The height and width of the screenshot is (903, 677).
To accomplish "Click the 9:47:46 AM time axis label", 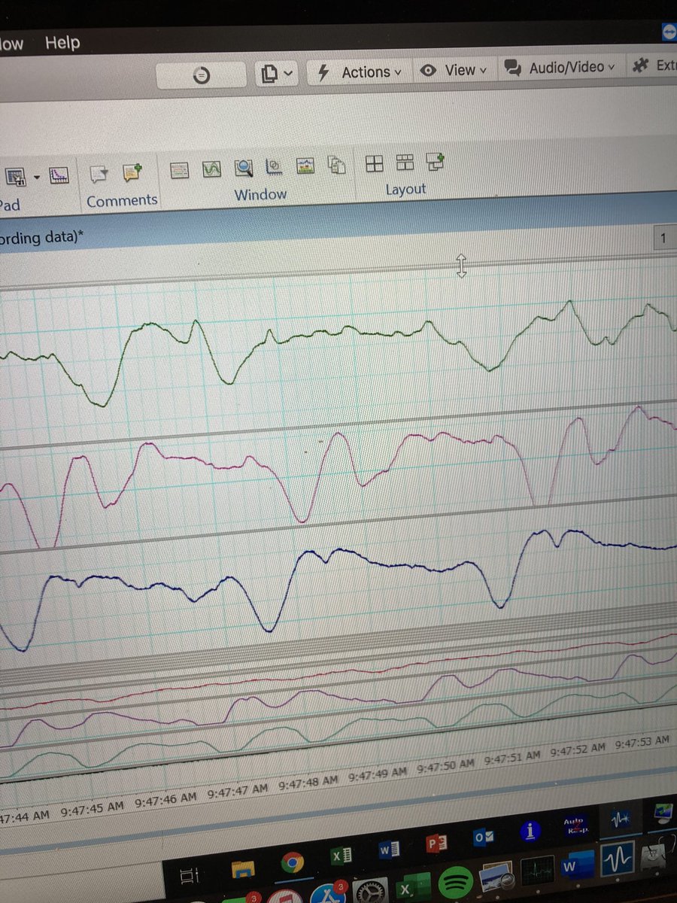I will [165, 799].
